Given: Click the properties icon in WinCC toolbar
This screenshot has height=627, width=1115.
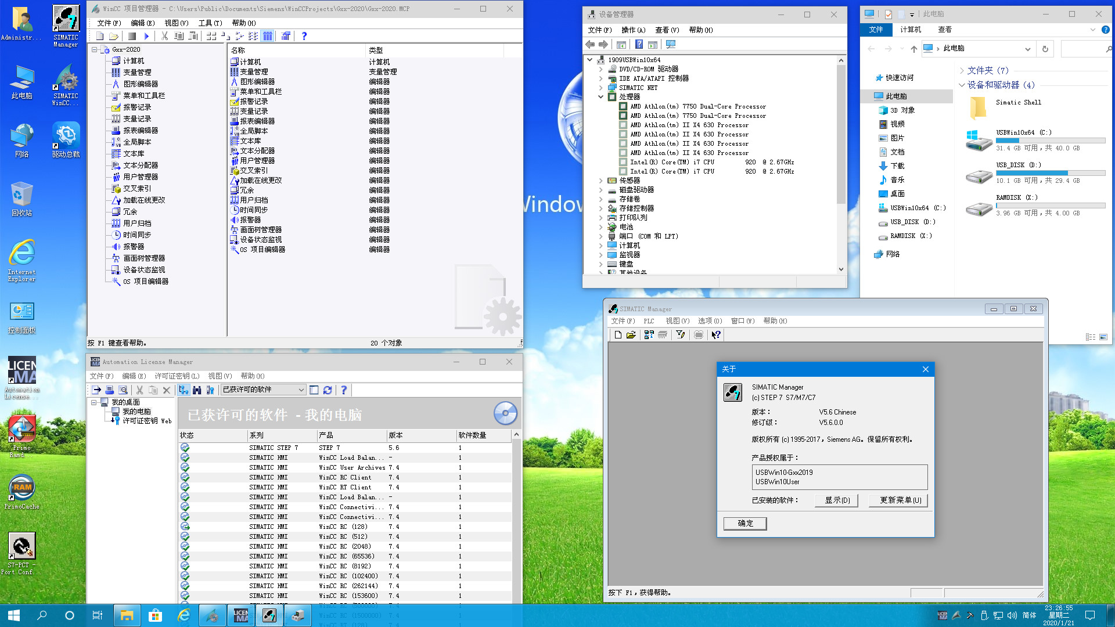Looking at the screenshot, I should point(285,36).
